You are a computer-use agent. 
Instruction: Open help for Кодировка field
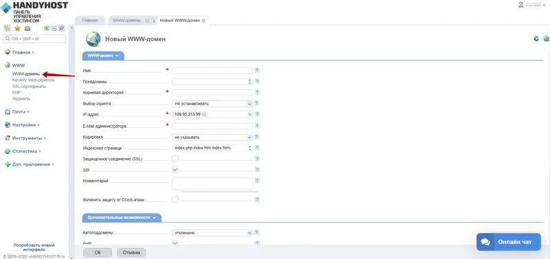coord(256,137)
